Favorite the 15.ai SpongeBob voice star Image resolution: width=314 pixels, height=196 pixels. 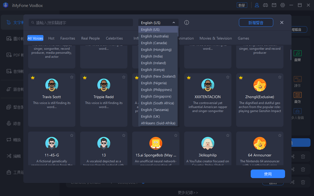coord(176,135)
